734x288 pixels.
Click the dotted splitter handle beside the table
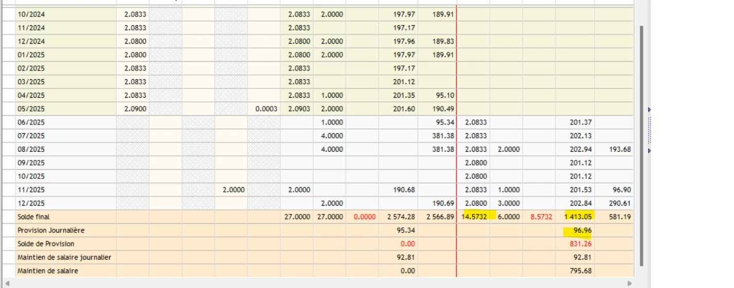pos(649,130)
